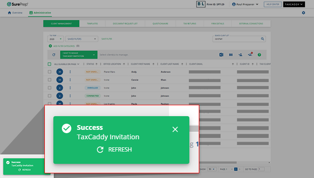Check the ENROLLED John Johnson row

coord(50,88)
